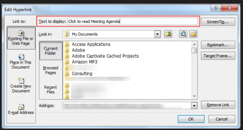Click the Bookmark button

(218, 45)
